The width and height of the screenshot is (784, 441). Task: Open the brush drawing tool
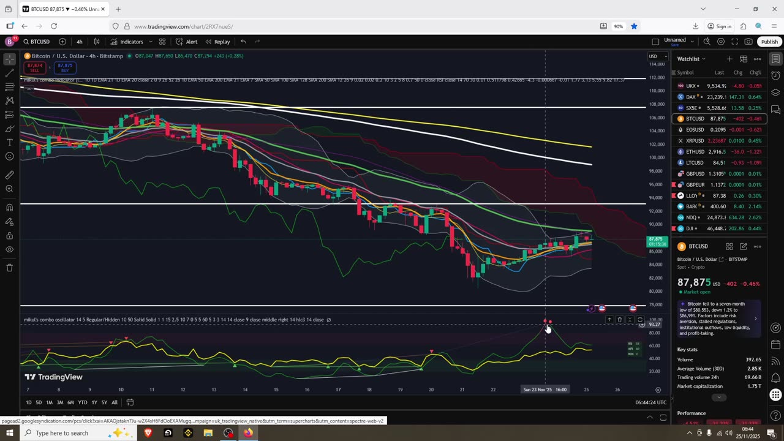[9, 129]
